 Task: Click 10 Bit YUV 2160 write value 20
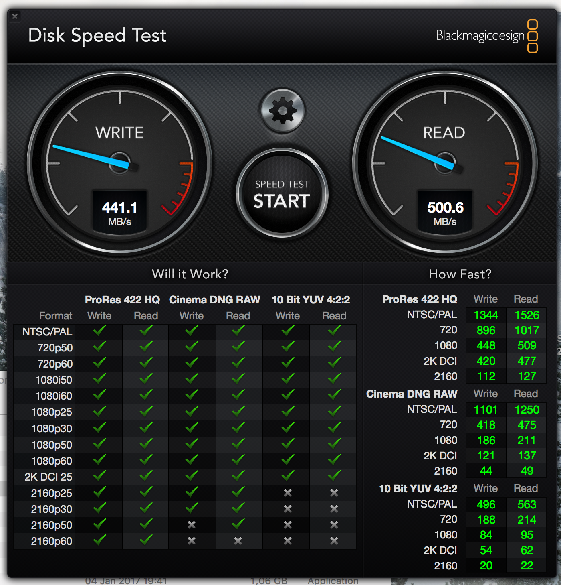(486, 565)
